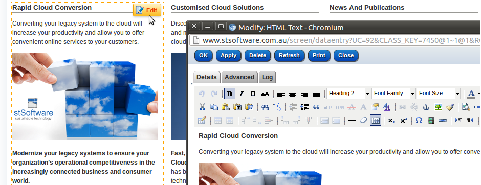
Task: Remove formatting with the eraser icon
Action: point(363,121)
